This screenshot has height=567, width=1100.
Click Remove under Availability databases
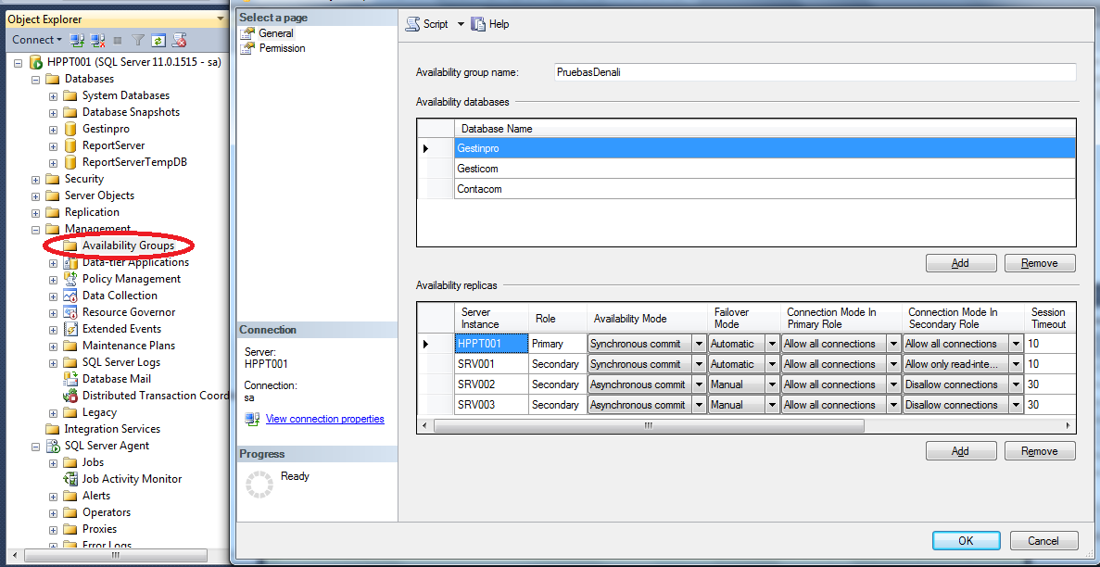point(1040,263)
